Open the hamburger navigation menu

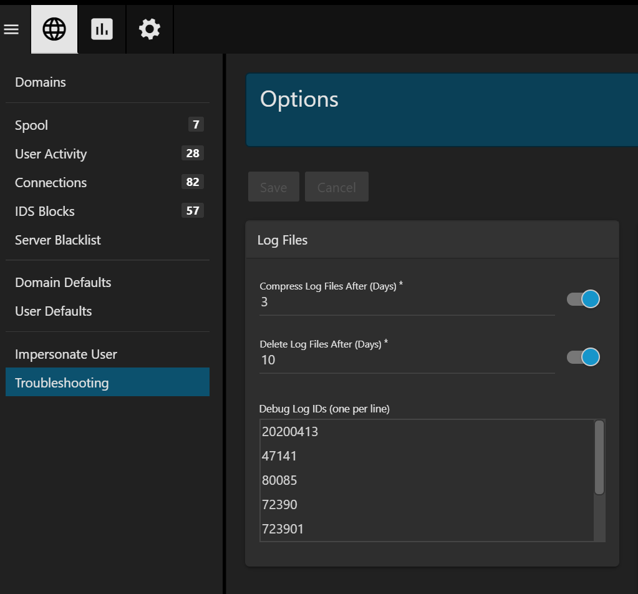point(11,29)
